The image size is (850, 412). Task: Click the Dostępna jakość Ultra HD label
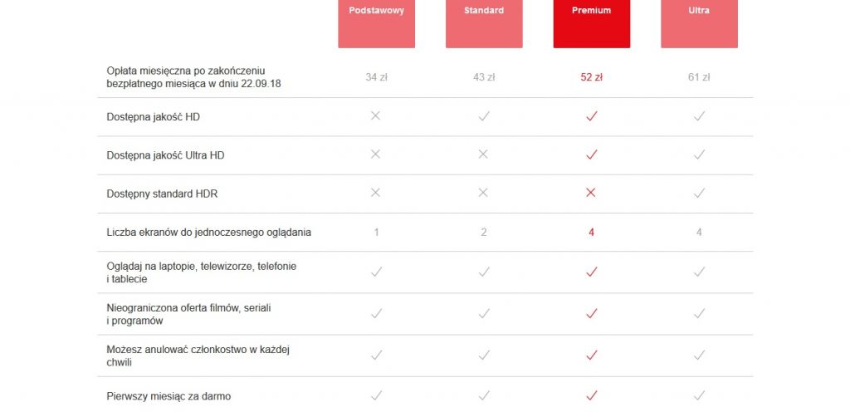pyautogui.click(x=166, y=155)
